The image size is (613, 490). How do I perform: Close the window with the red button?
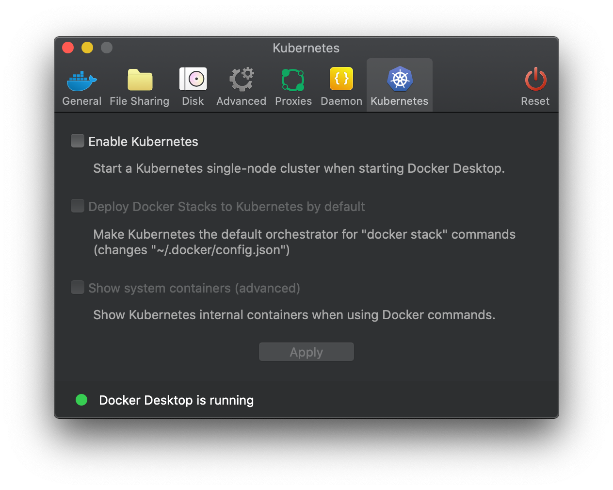(x=68, y=48)
